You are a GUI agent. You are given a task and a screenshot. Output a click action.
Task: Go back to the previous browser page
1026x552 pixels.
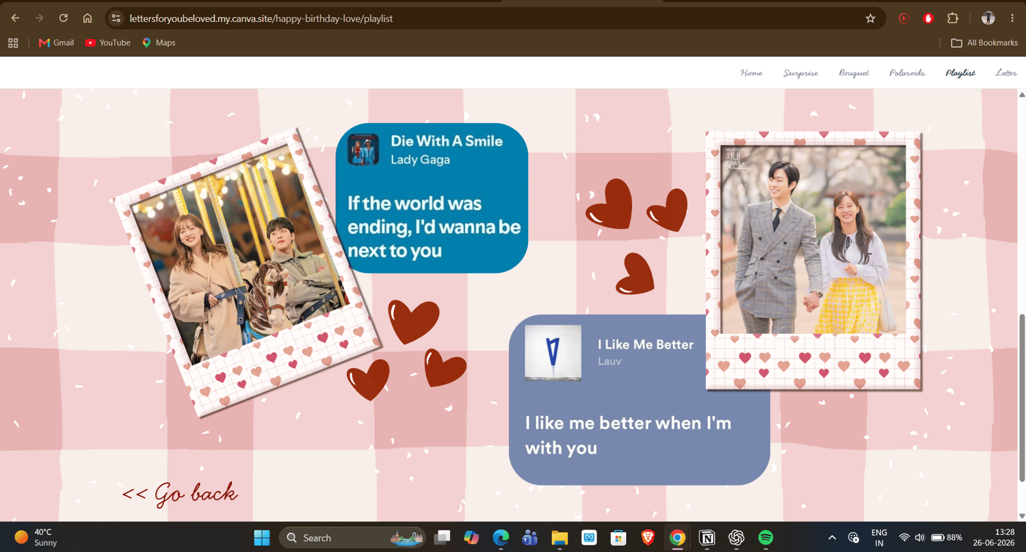point(15,18)
